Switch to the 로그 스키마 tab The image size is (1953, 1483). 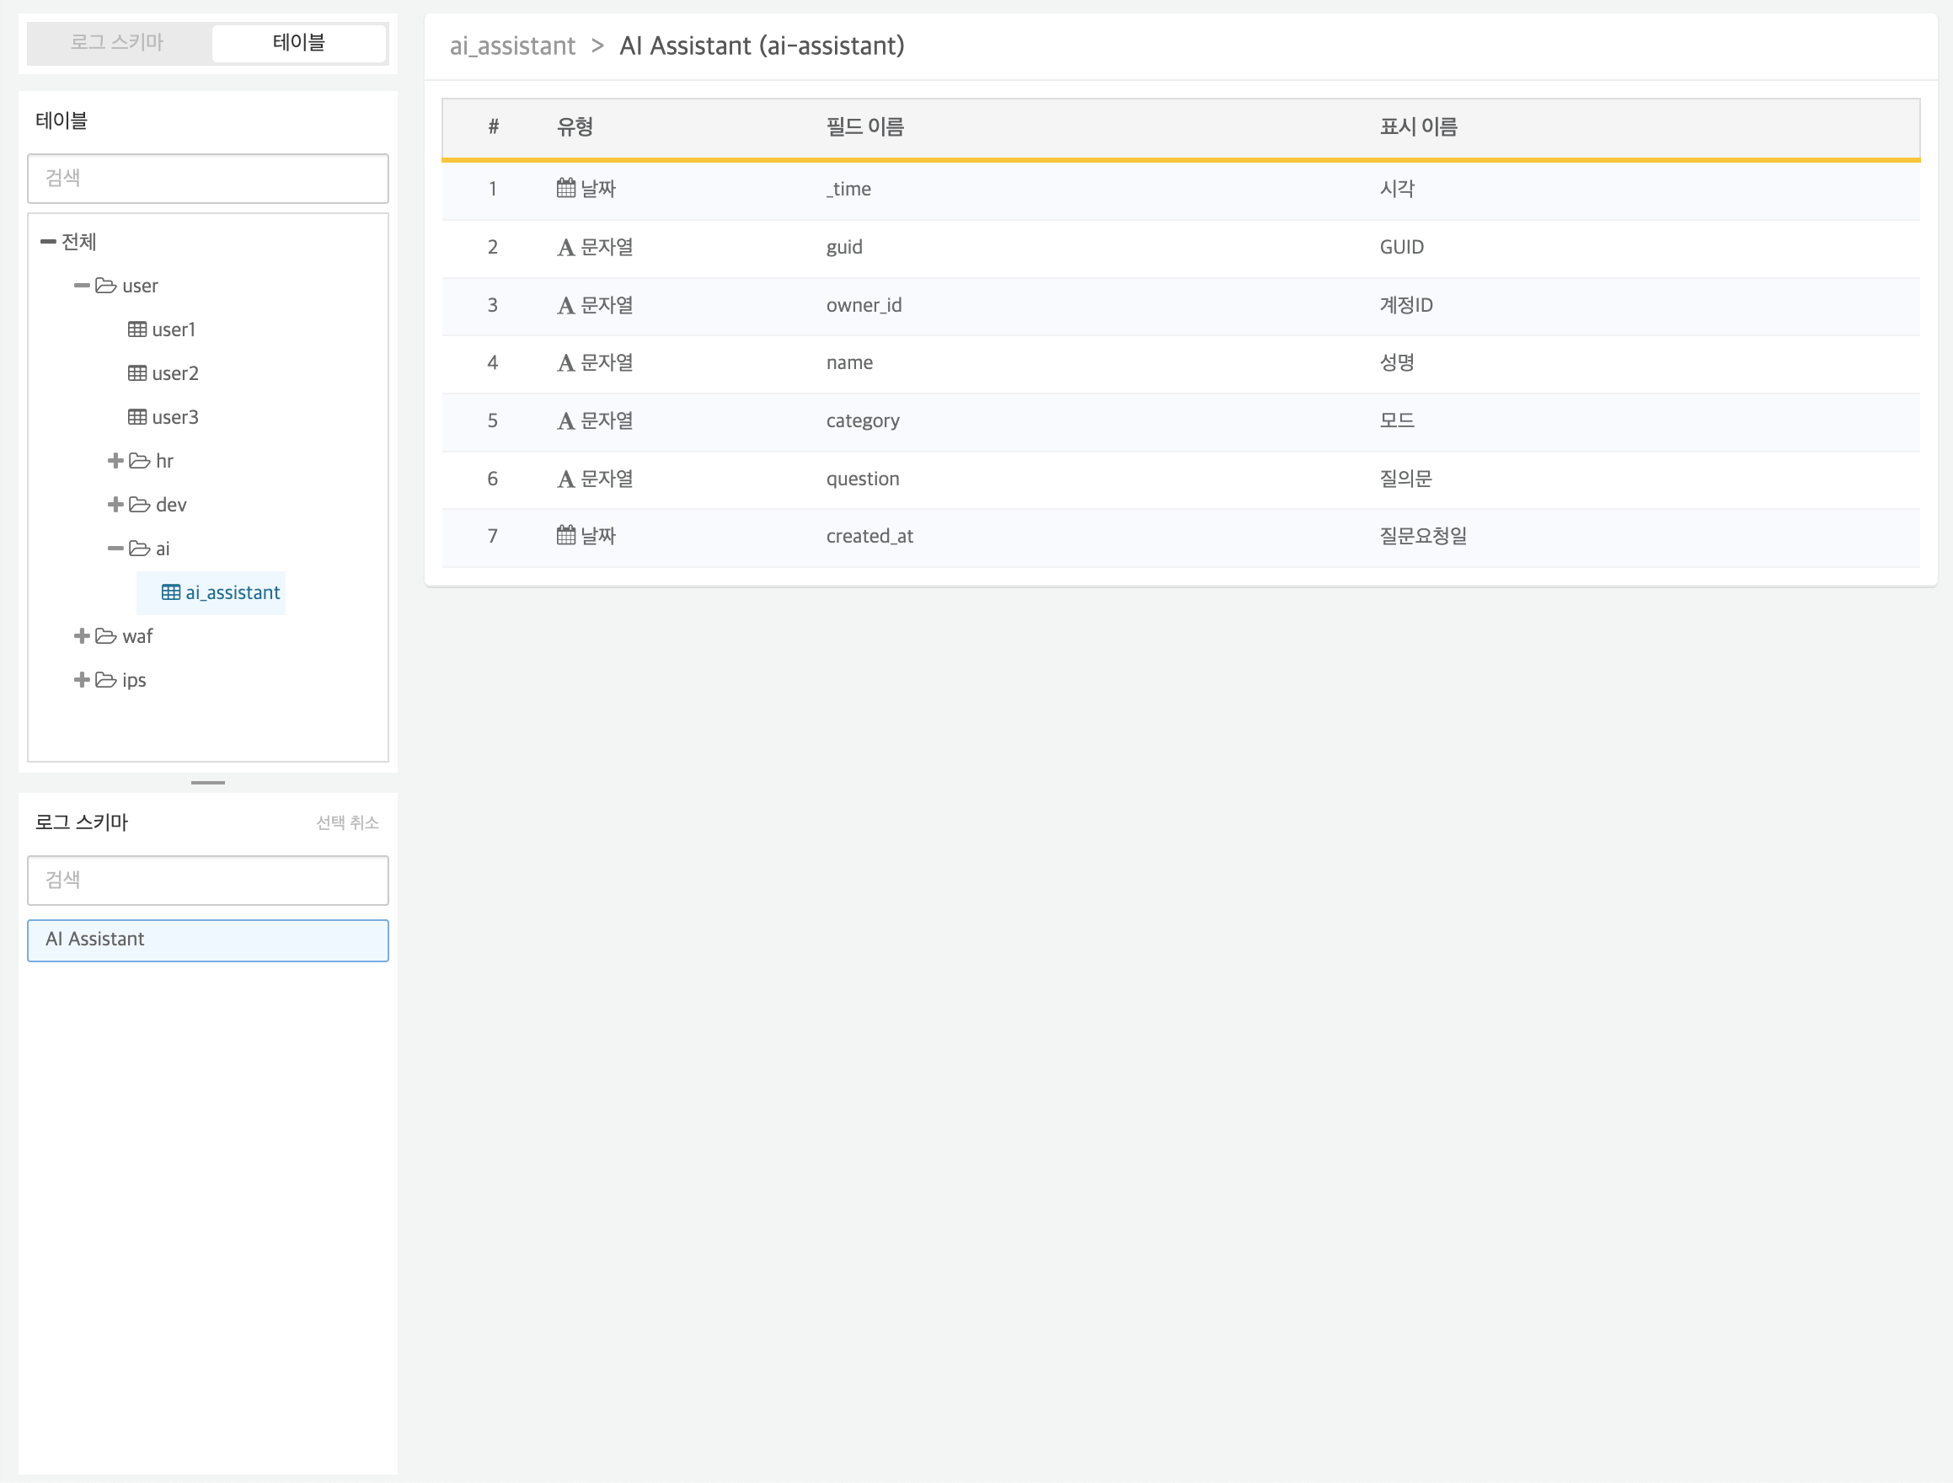click(117, 42)
